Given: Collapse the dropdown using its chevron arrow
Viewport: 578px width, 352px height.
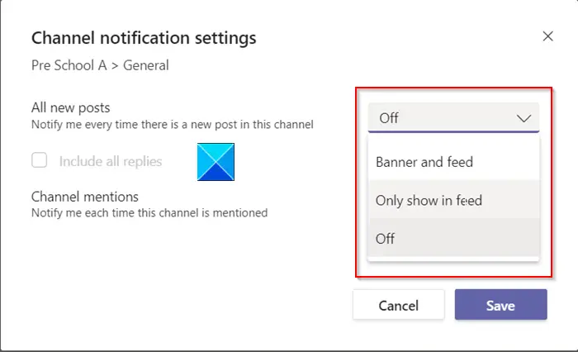Looking at the screenshot, I should pyautogui.click(x=524, y=118).
